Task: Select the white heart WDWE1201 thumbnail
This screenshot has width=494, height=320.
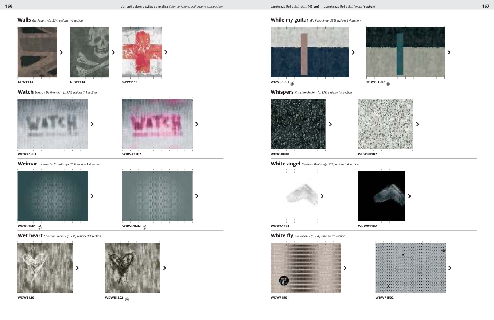Action: (x=45, y=268)
